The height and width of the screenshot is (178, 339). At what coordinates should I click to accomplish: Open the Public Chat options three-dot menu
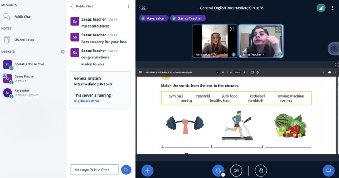128,7
